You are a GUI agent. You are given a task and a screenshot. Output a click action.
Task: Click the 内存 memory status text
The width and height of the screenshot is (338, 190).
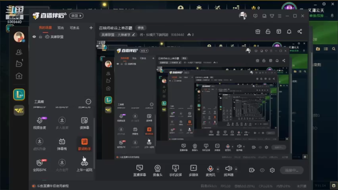pyautogui.click(x=283, y=186)
